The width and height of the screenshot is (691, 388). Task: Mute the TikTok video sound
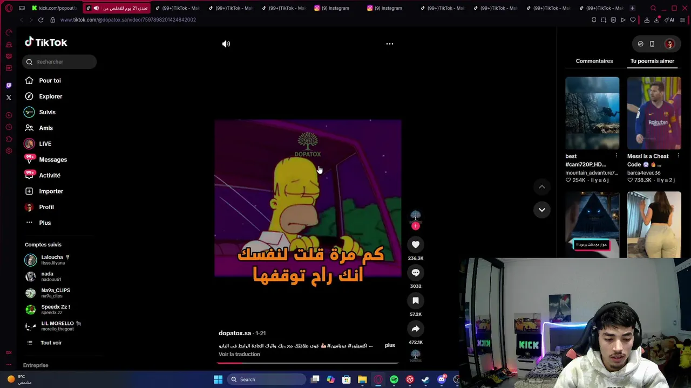click(x=226, y=44)
